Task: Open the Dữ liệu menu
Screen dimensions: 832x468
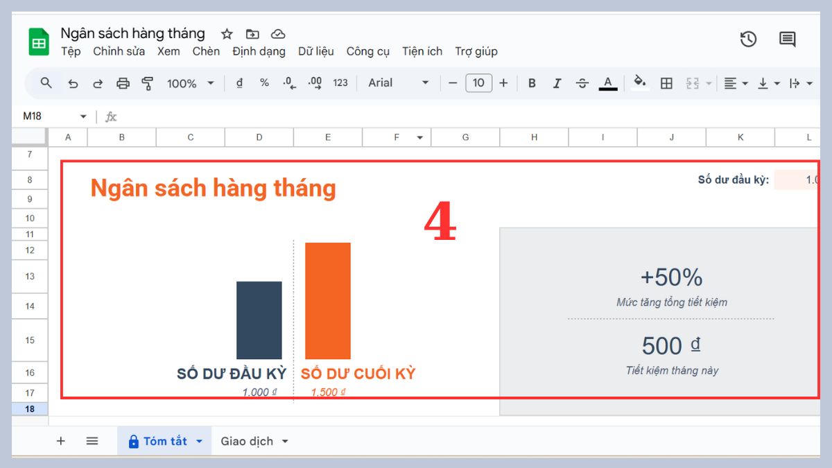Action: 316,51
